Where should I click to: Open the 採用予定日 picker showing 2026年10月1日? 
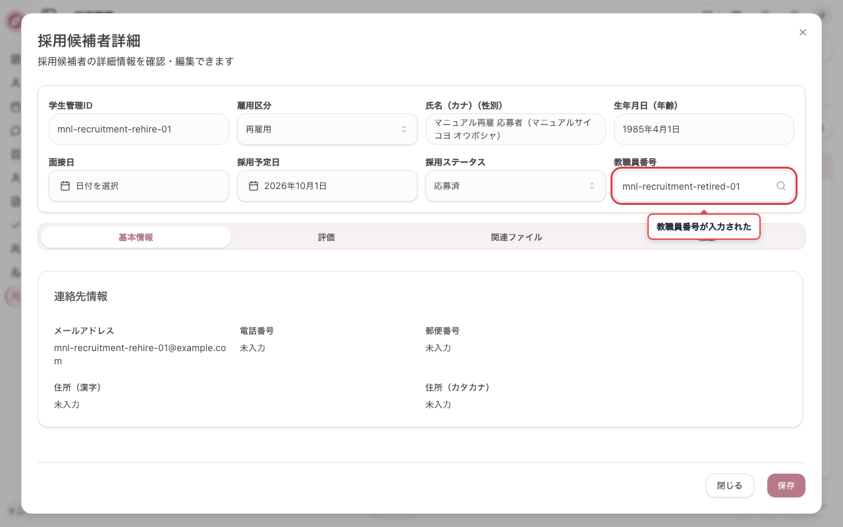(x=327, y=186)
